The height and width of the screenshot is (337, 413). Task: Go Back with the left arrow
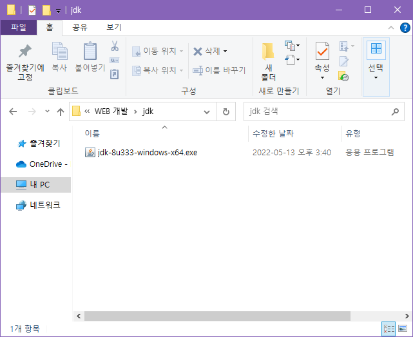(x=13, y=111)
